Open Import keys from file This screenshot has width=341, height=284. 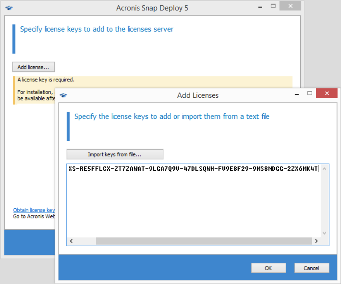tap(115, 154)
